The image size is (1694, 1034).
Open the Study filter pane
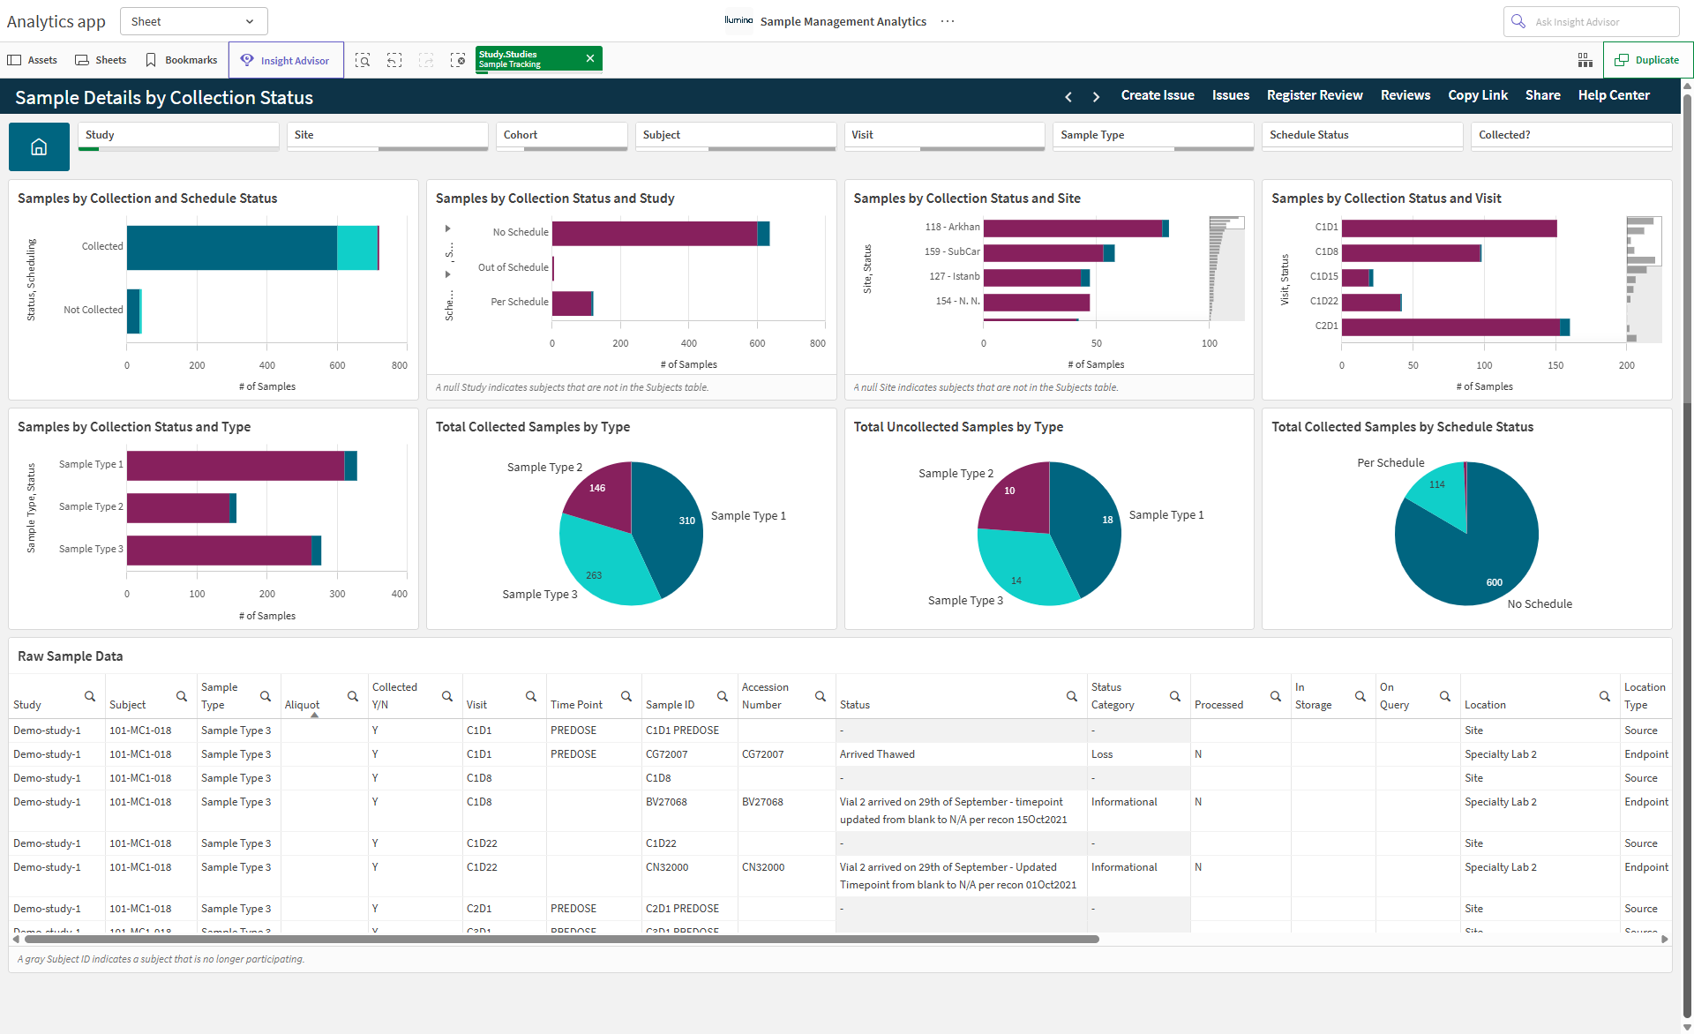[178, 136]
